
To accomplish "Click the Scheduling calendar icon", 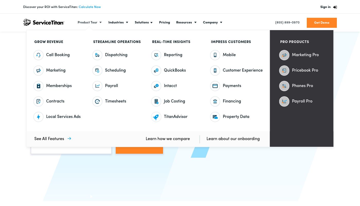I will click(97, 71).
